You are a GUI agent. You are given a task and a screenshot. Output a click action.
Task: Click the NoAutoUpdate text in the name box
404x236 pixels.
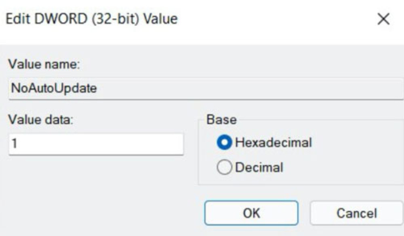click(54, 89)
